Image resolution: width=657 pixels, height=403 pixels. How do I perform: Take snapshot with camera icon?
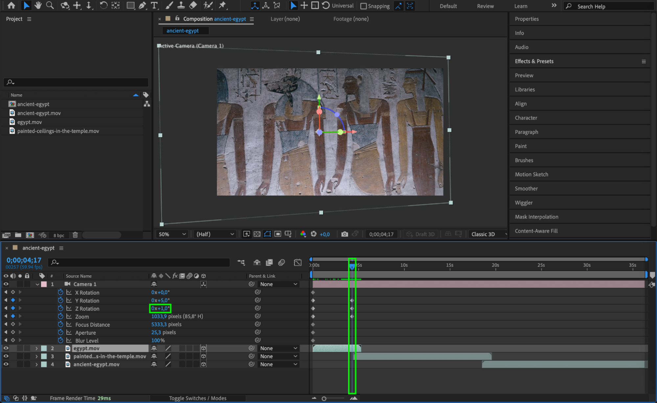[x=344, y=234]
